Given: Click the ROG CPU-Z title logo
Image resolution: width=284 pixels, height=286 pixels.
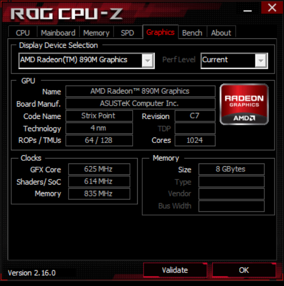Looking at the screenshot, I should 67,14.
